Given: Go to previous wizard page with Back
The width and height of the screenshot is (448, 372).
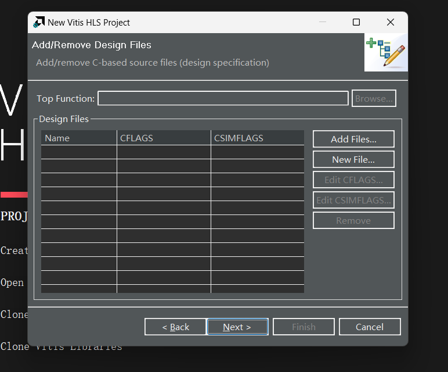Looking at the screenshot, I should click(175, 327).
